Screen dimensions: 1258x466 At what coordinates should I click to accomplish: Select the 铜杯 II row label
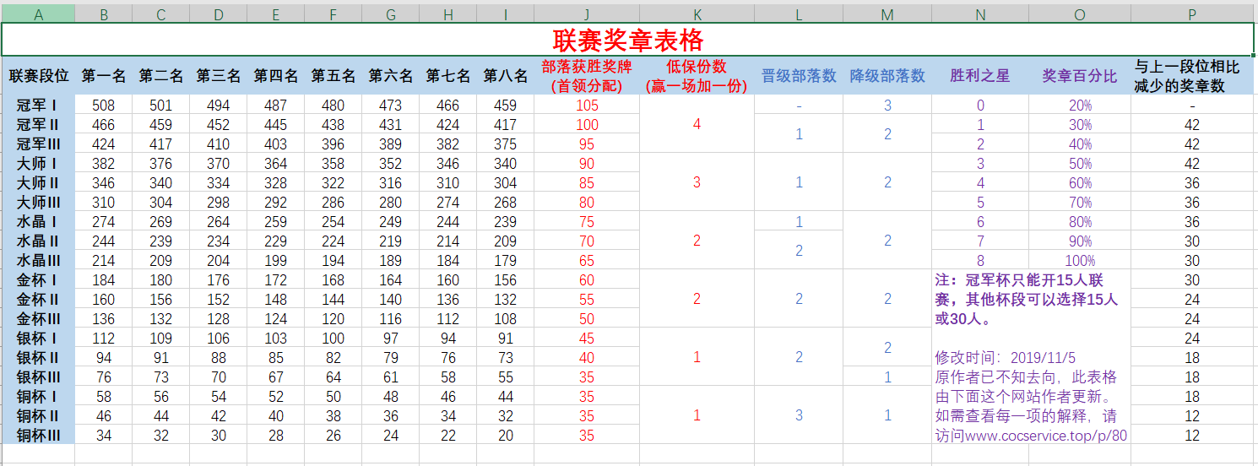[x=38, y=416]
